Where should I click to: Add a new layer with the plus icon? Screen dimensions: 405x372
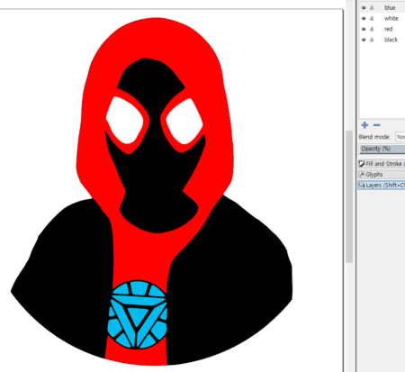[x=364, y=125]
